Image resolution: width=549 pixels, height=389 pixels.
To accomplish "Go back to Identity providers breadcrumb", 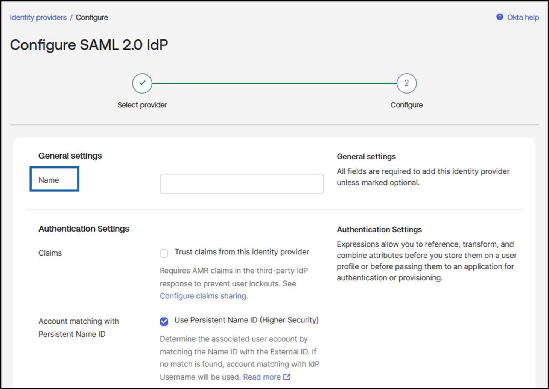I will pyautogui.click(x=38, y=17).
